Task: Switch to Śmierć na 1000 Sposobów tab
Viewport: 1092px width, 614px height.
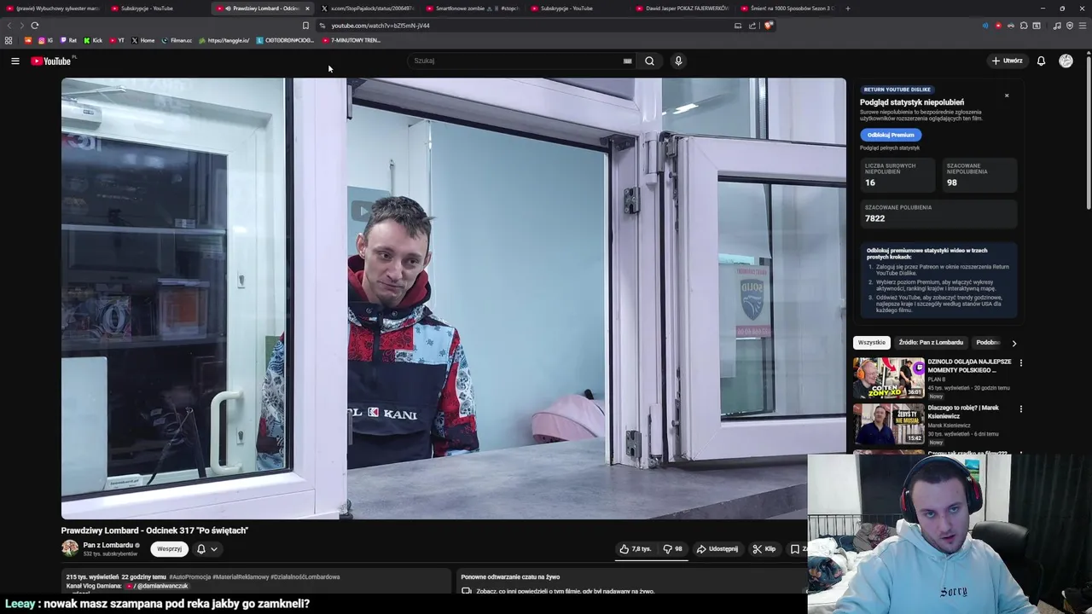Action: coord(787,9)
